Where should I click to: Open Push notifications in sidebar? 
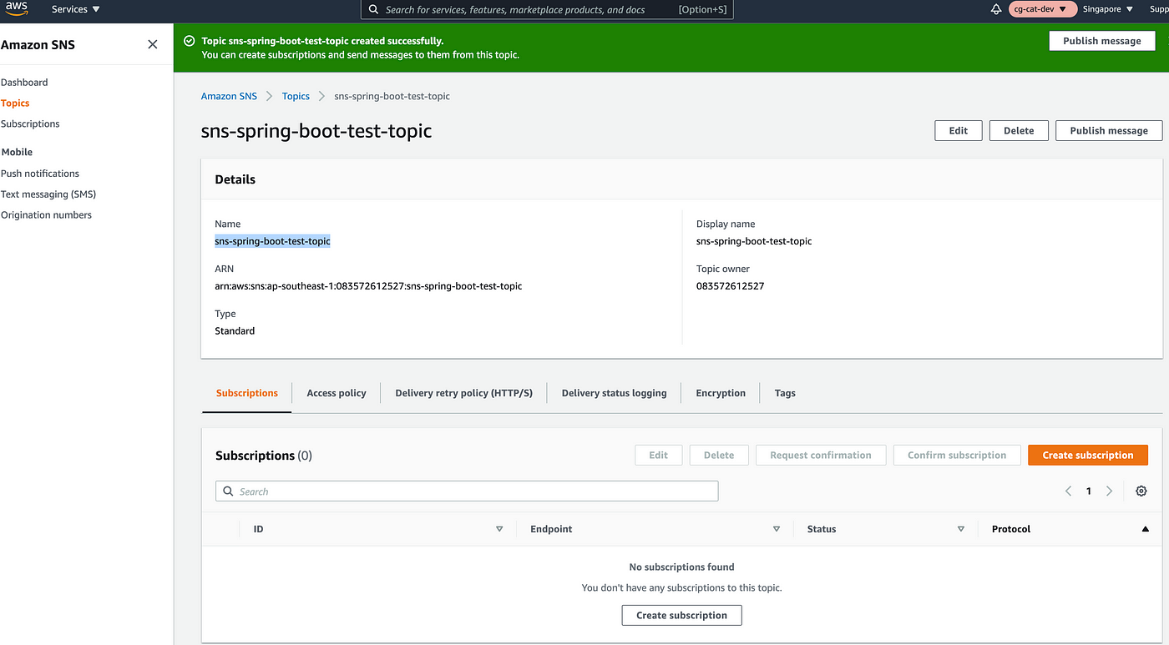(40, 174)
